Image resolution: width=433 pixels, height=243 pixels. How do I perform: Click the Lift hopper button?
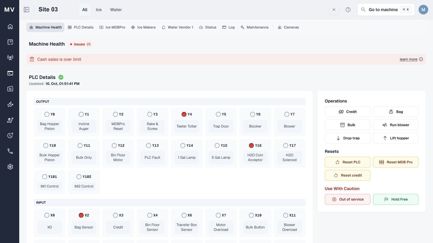tap(396, 138)
